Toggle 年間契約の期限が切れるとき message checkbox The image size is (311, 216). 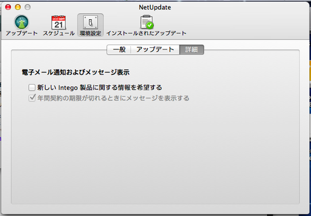coord(32,98)
